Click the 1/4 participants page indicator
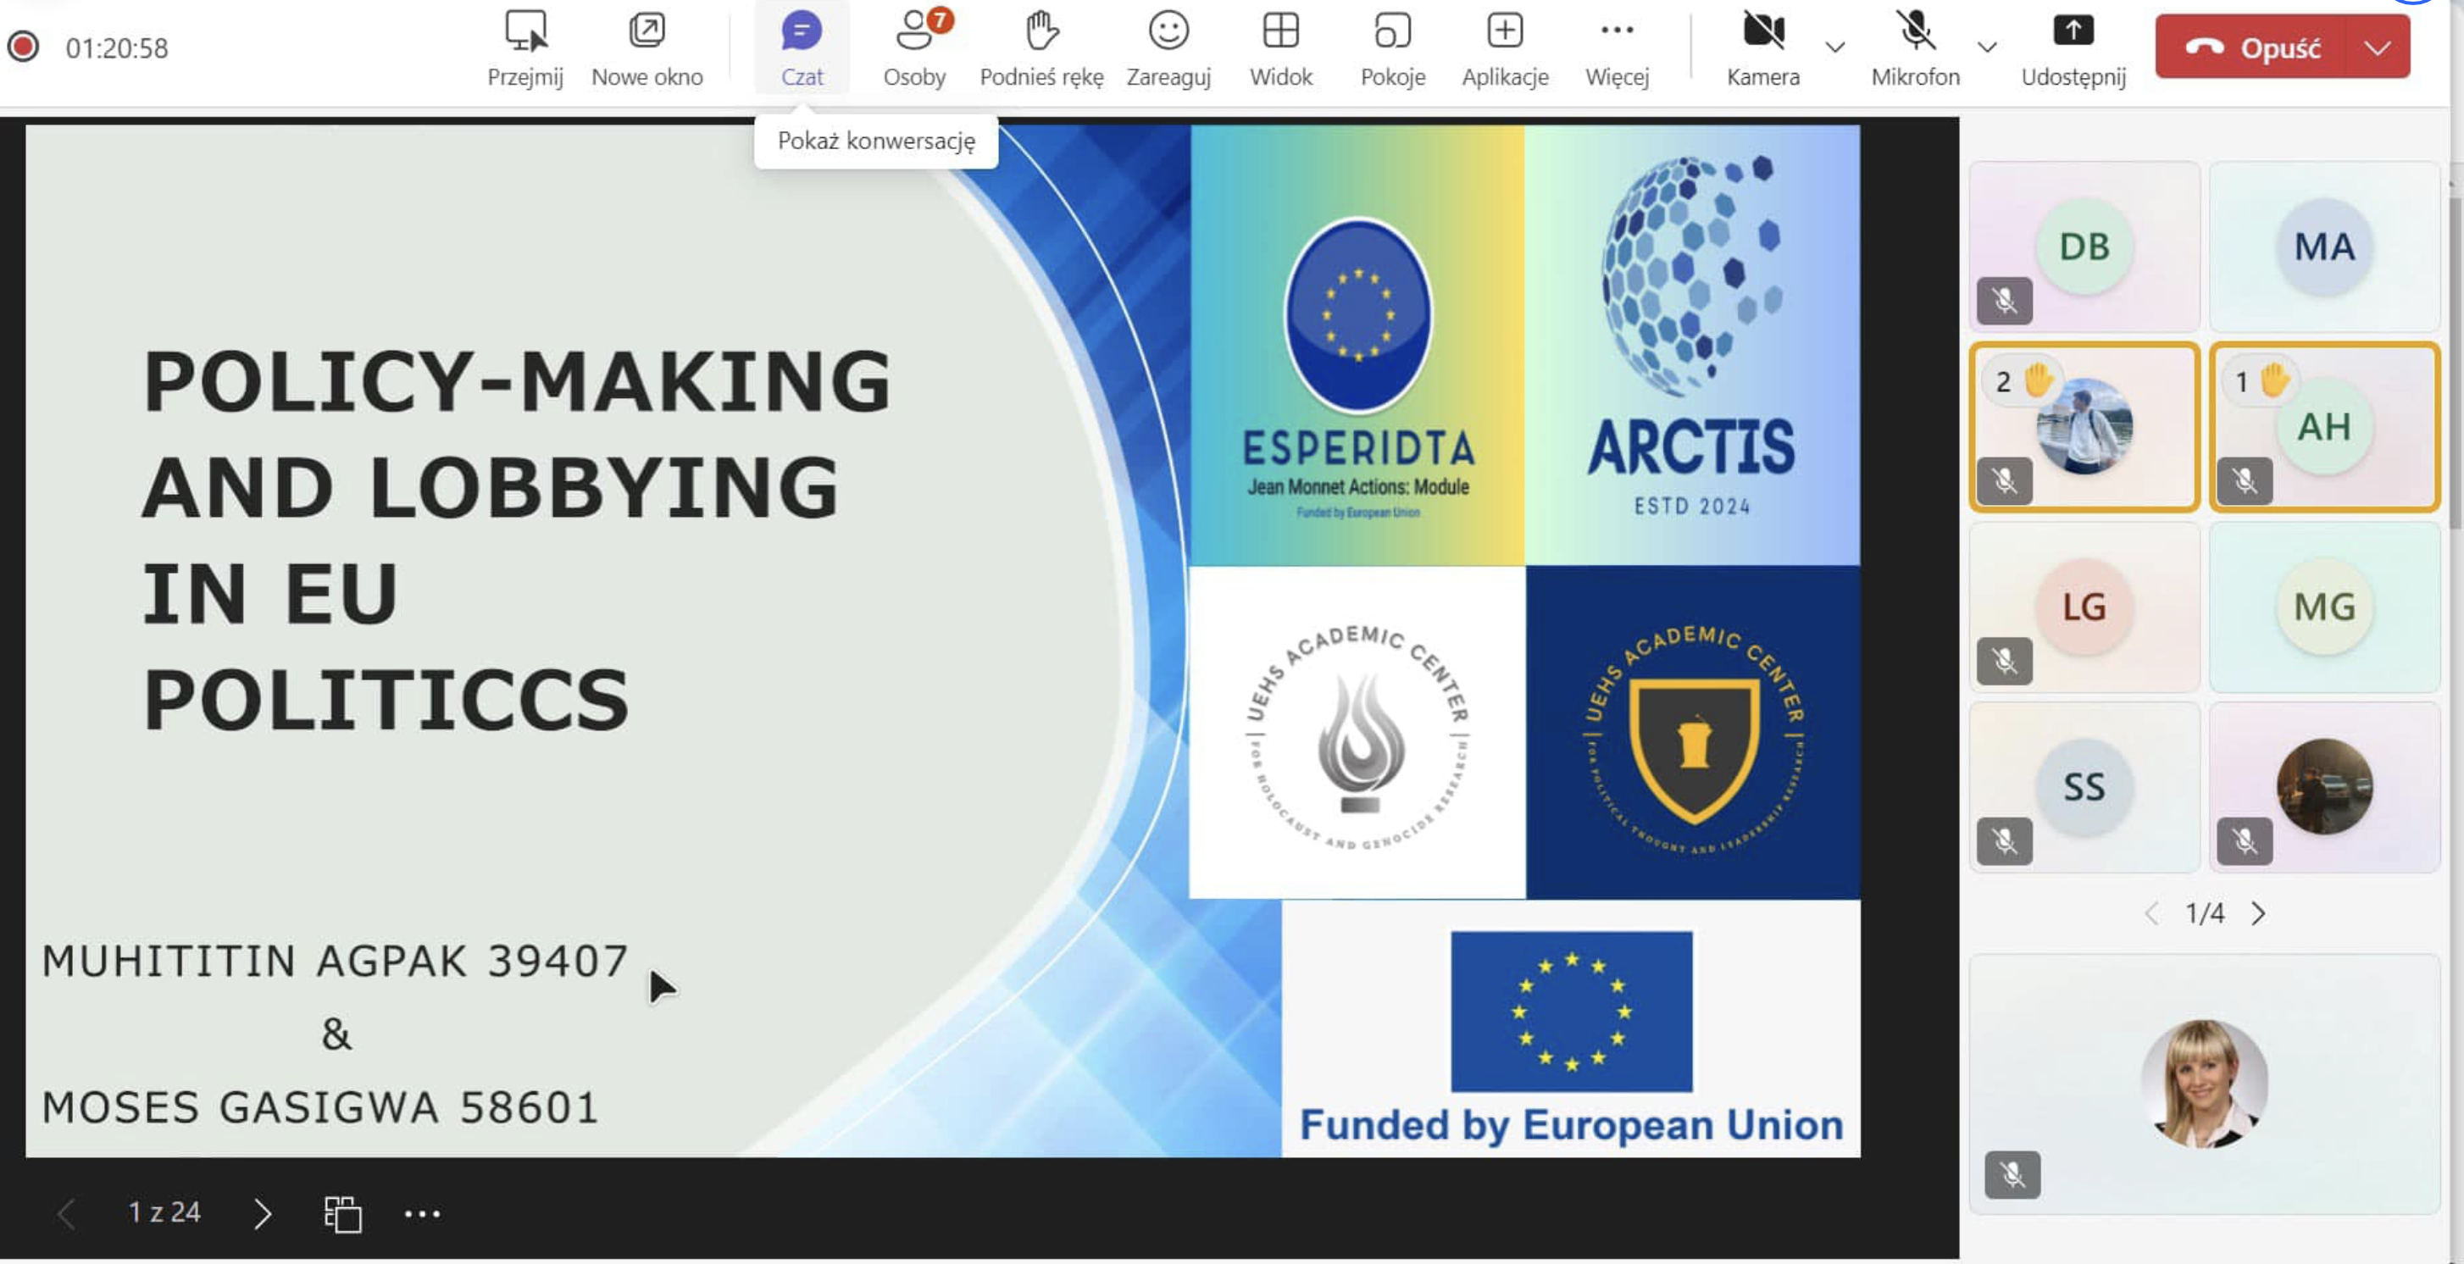Image resolution: width=2464 pixels, height=1264 pixels. click(x=2205, y=914)
